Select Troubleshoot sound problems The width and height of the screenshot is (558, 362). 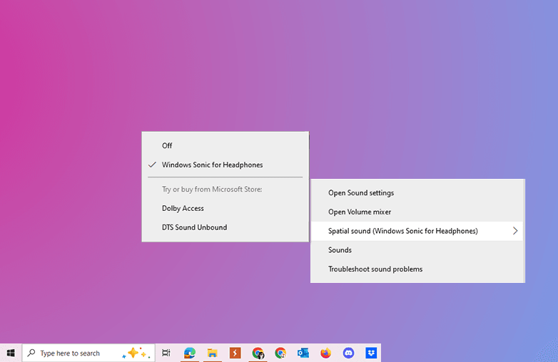click(417, 269)
